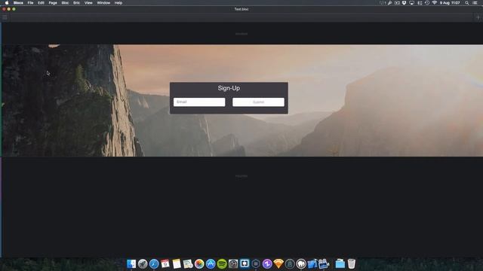
Task: Open AirPlay display menu
Action: point(411,3)
